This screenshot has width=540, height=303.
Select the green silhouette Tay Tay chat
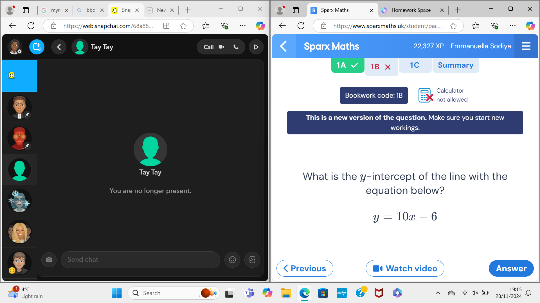click(x=19, y=169)
